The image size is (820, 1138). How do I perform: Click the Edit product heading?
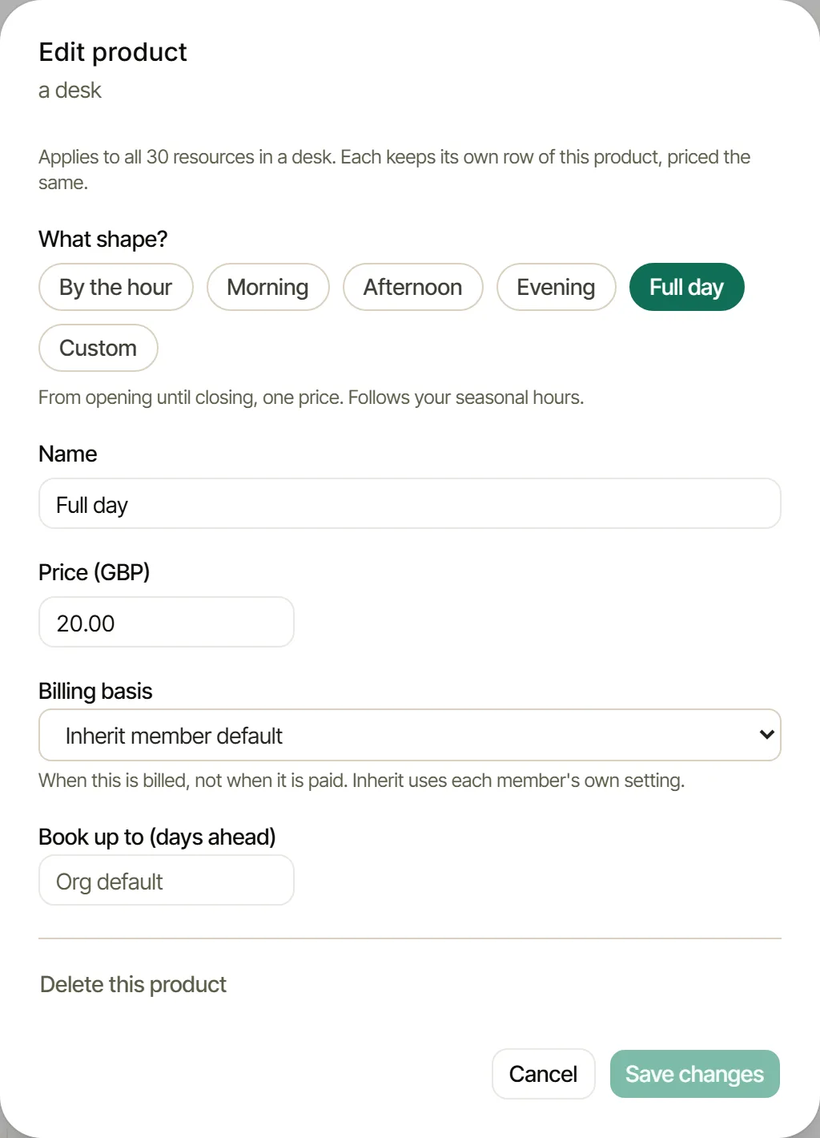(113, 52)
